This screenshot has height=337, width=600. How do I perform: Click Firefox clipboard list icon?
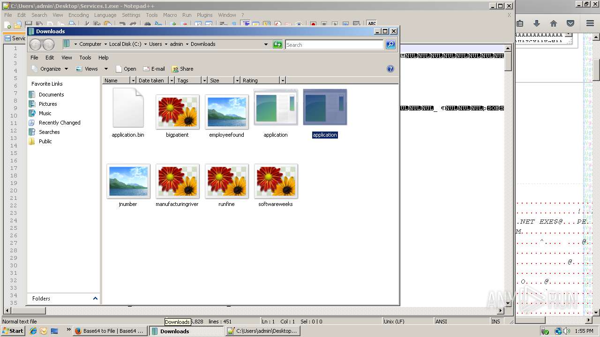pos(520,23)
